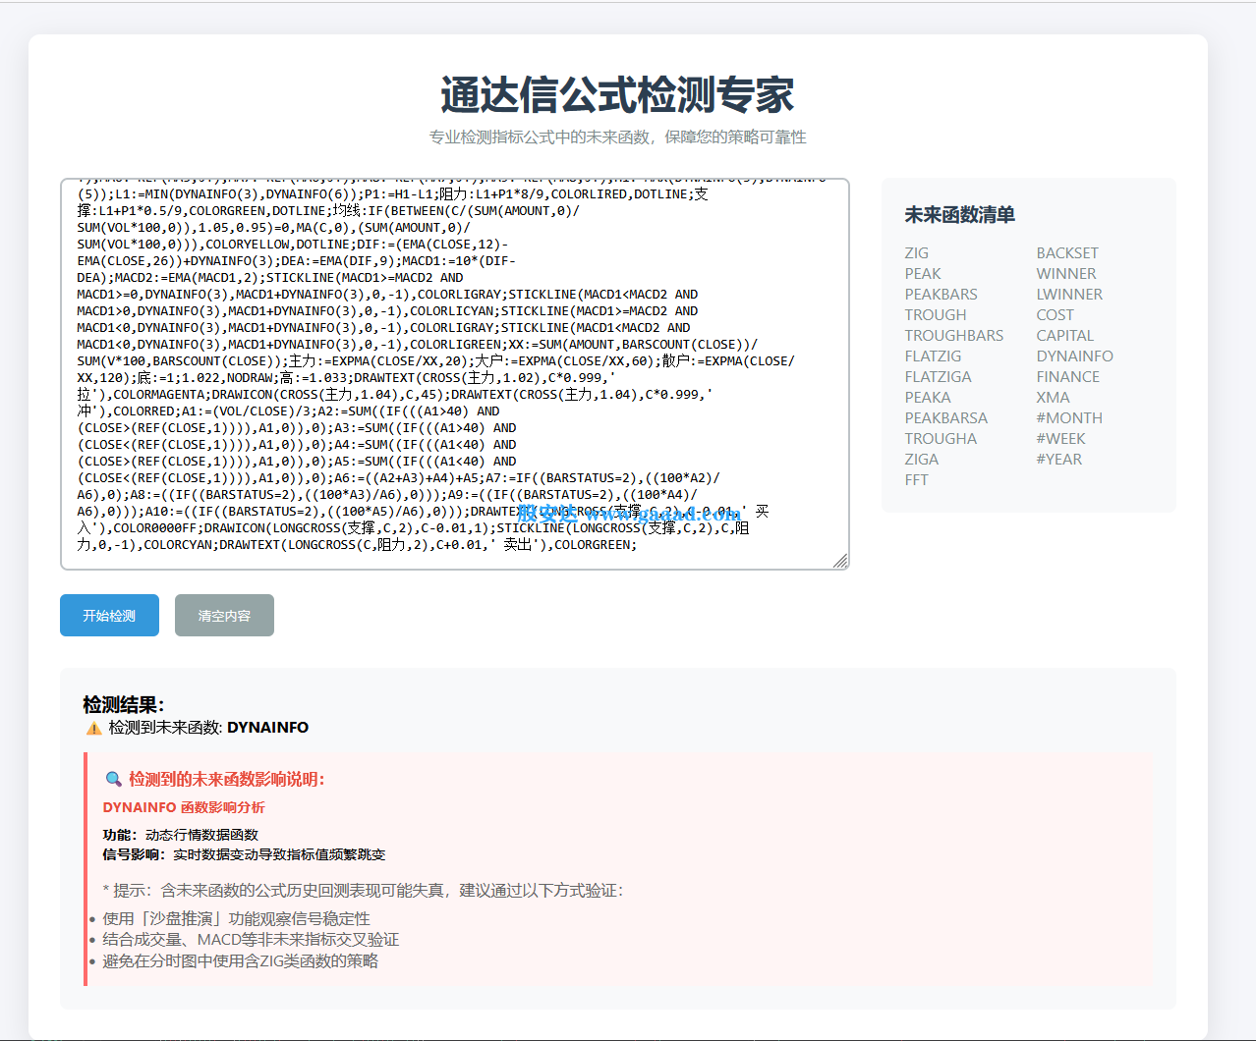This screenshot has height=1041, width=1256.
Task: Select FINANCE in the function list
Action: pyautogui.click(x=1068, y=376)
